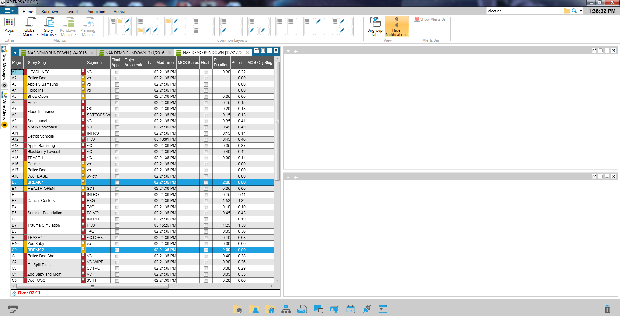This screenshot has height=316, width=620.
Task: Select the fifth common layout preset
Action: tap(231, 26)
